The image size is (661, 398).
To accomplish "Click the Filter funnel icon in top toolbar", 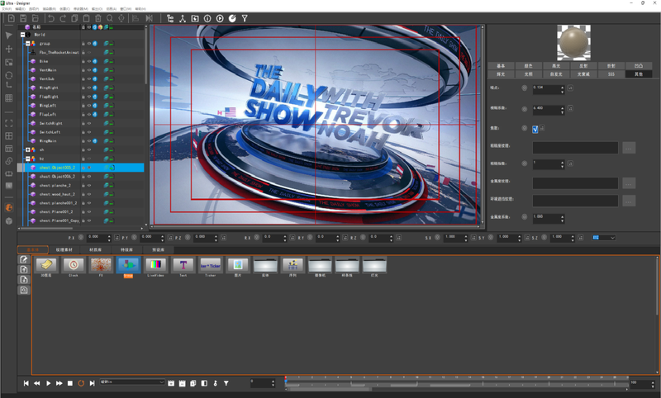I will pos(245,18).
